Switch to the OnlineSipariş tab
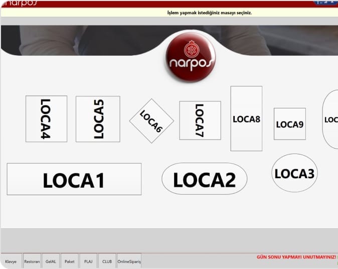This screenshot has height=269, width=338. coord(129,261)
